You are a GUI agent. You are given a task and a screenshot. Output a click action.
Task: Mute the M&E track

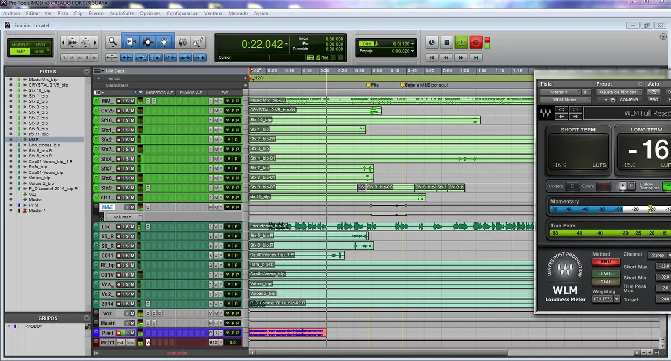132,207
